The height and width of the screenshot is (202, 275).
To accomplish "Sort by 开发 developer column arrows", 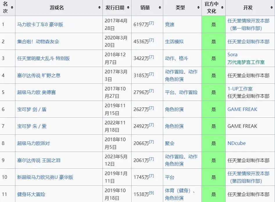I will pos(272,8).
